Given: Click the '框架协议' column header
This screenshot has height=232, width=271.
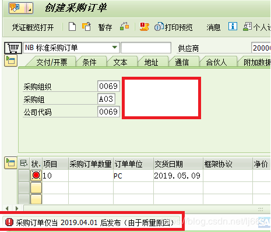Looking at the screenshot, I should [x=228, y=164].
